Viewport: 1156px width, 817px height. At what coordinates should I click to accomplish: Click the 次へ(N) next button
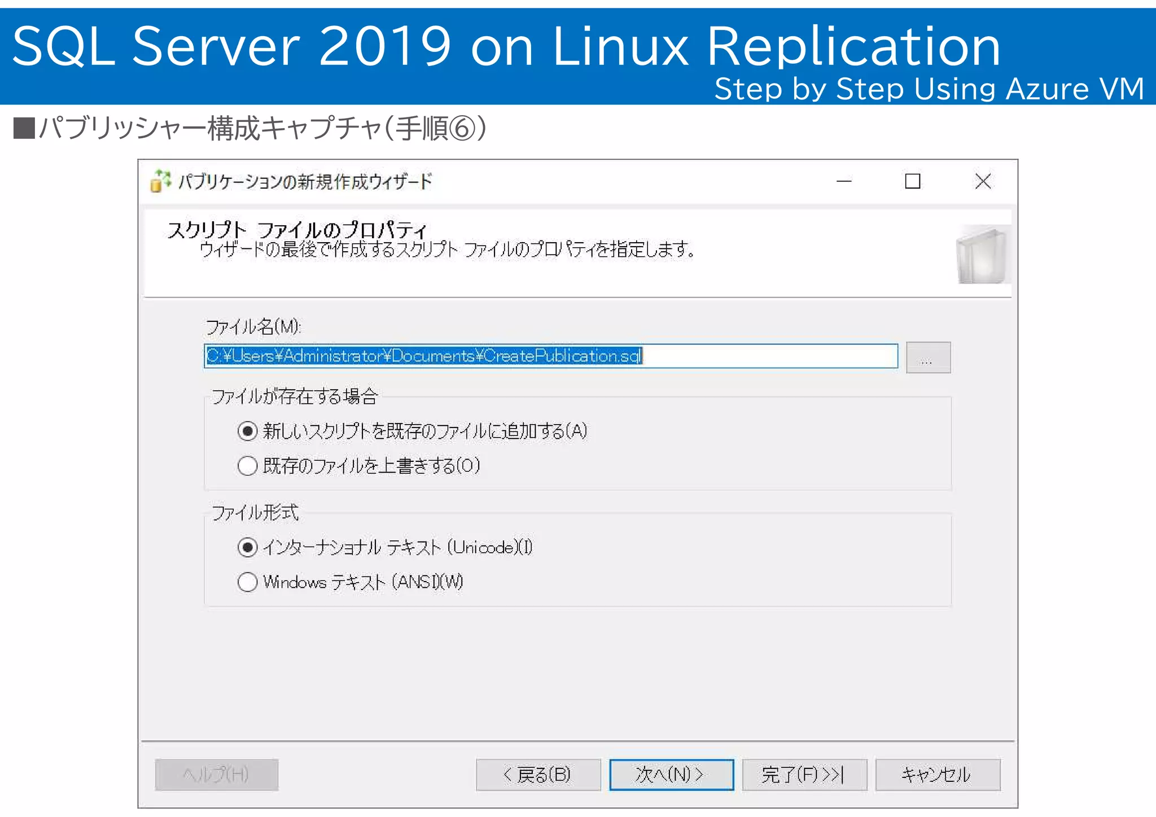pyautogui.click(x=672, y=775)
